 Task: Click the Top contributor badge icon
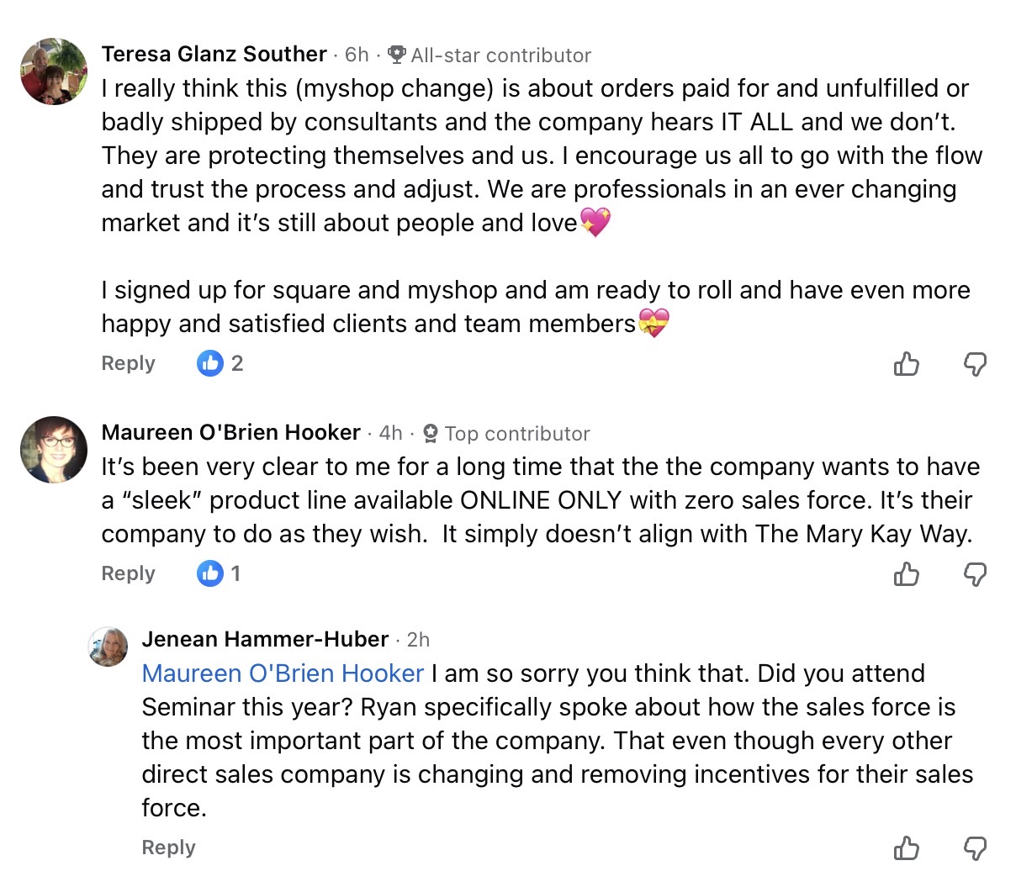click(431, 433)
